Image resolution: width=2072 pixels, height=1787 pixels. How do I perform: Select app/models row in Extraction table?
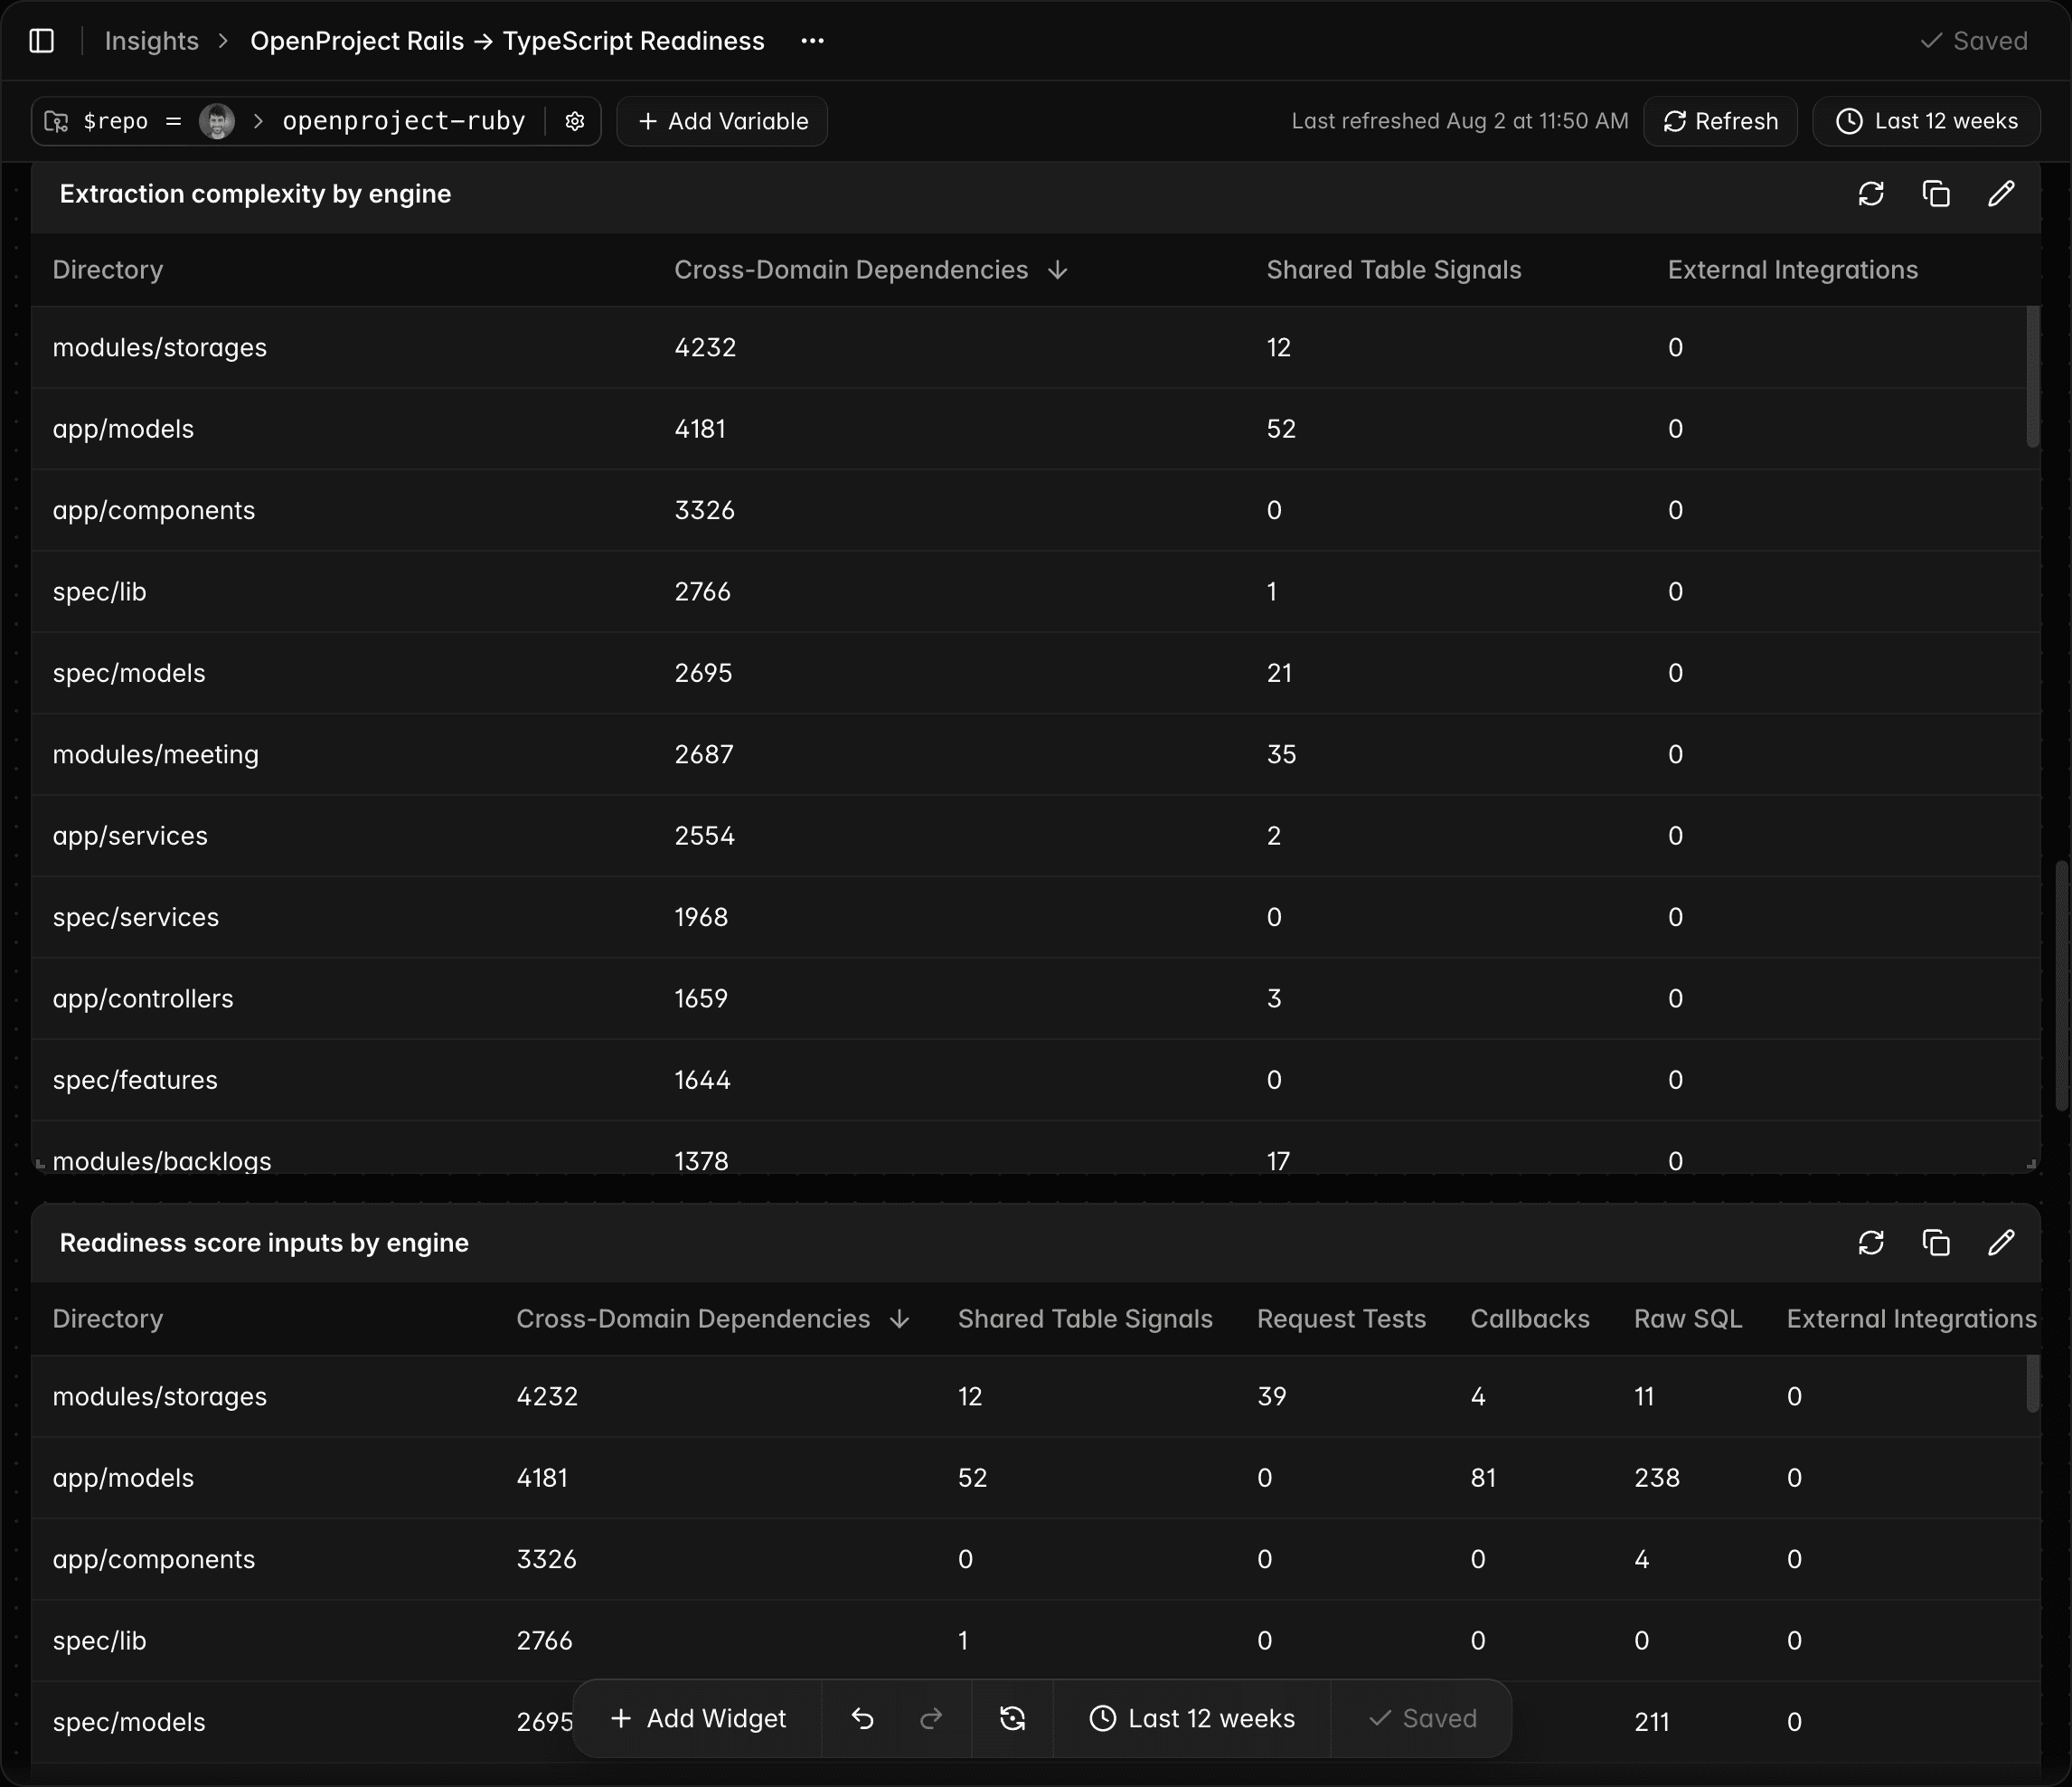click(x=1035, y=430)
